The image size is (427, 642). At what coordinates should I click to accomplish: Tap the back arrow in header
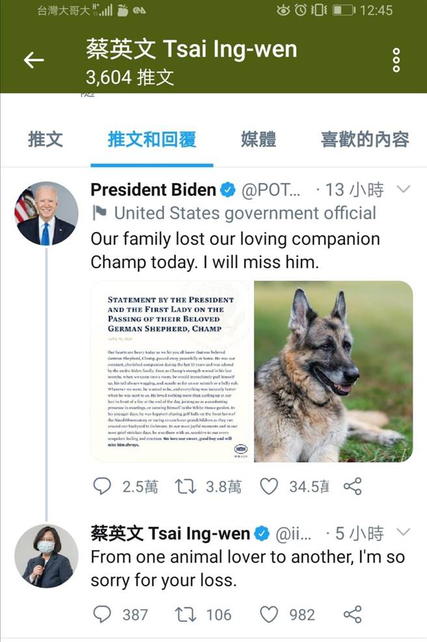[x=34, y=61]
